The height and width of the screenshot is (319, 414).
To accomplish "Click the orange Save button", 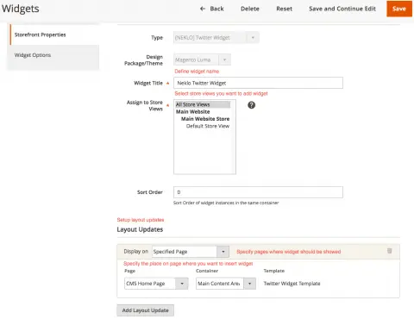I will [399, 9].
